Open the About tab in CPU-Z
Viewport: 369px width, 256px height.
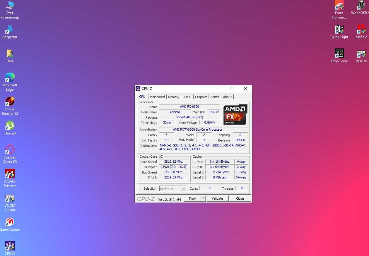[227, 97]
